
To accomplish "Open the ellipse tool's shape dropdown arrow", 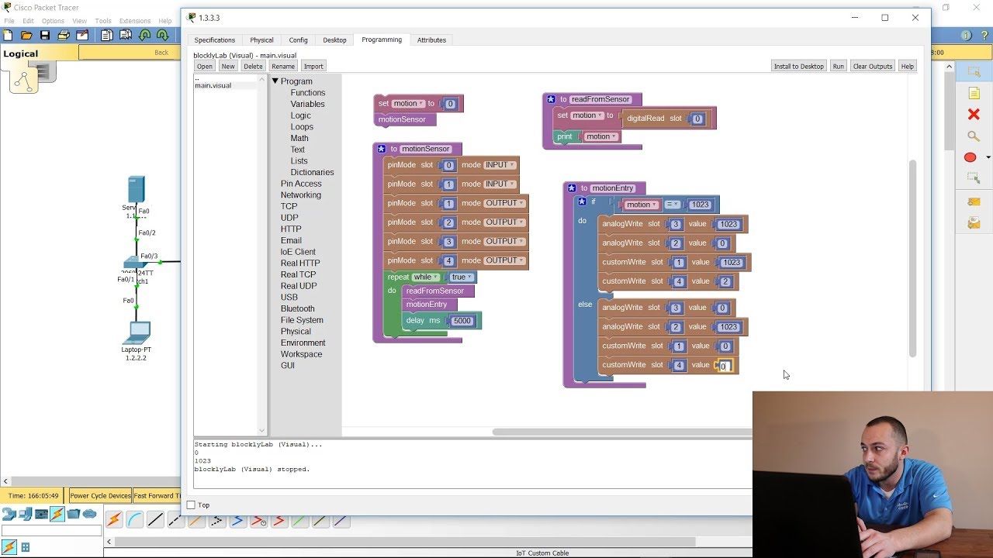I will (x=988, y=157).
